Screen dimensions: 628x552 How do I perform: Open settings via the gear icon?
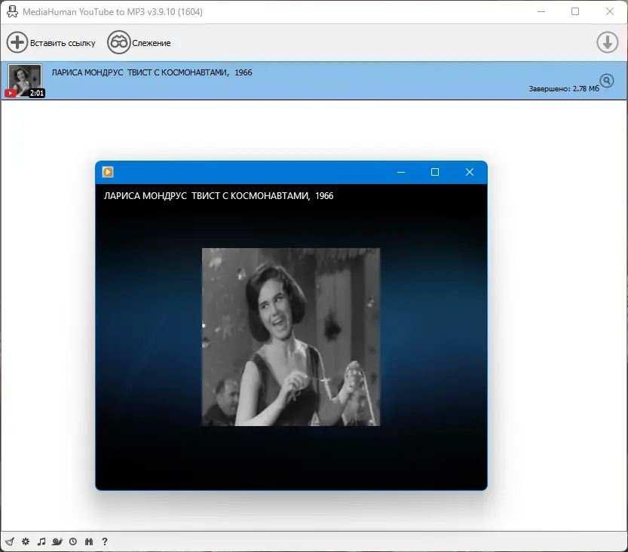click(26, 541)
